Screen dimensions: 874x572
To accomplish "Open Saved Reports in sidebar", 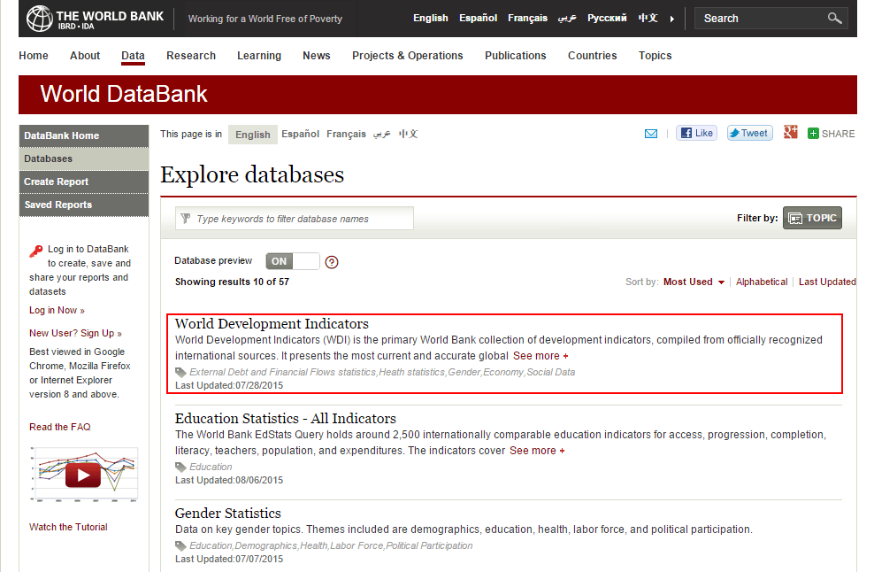I will (x=84, y=205).
